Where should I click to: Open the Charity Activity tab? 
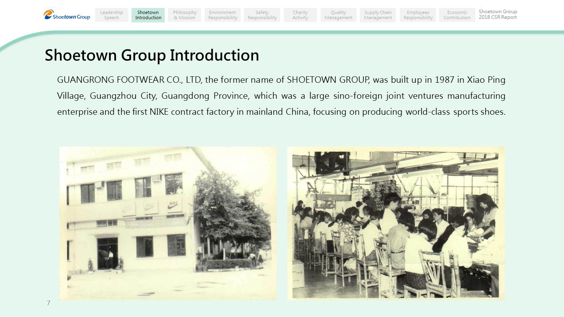point(300,15)
